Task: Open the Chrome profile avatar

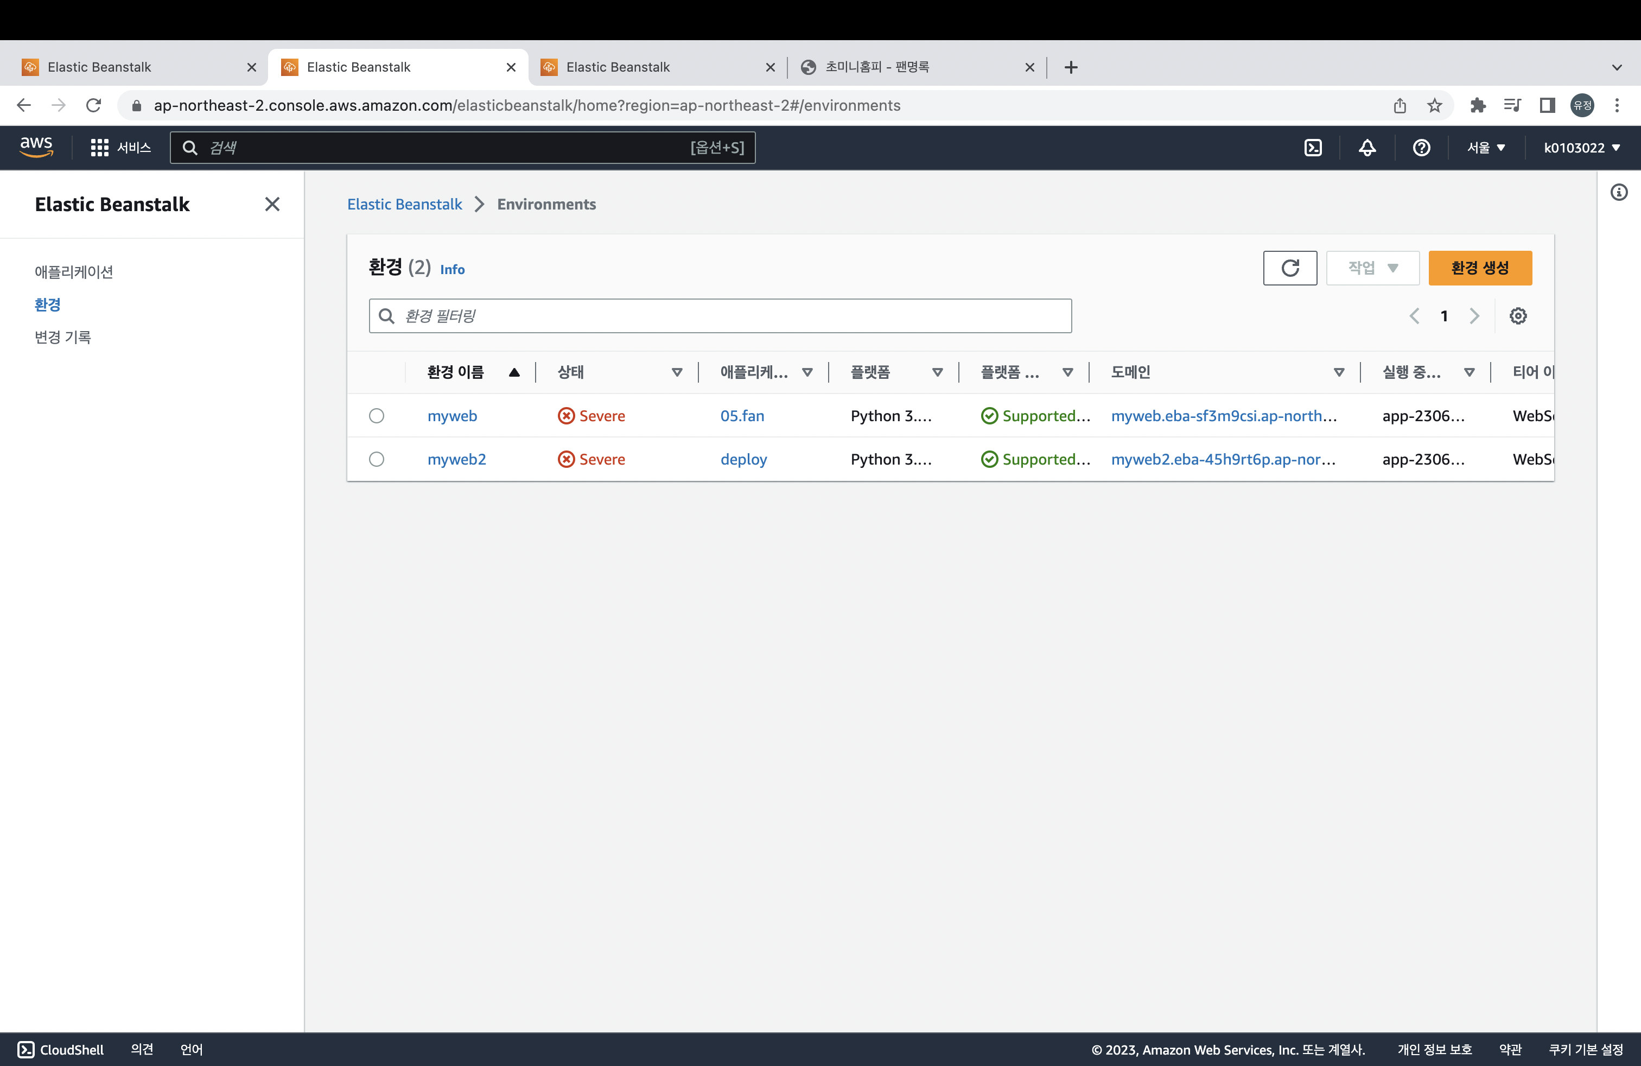Action: click(x=1582, y=105)
